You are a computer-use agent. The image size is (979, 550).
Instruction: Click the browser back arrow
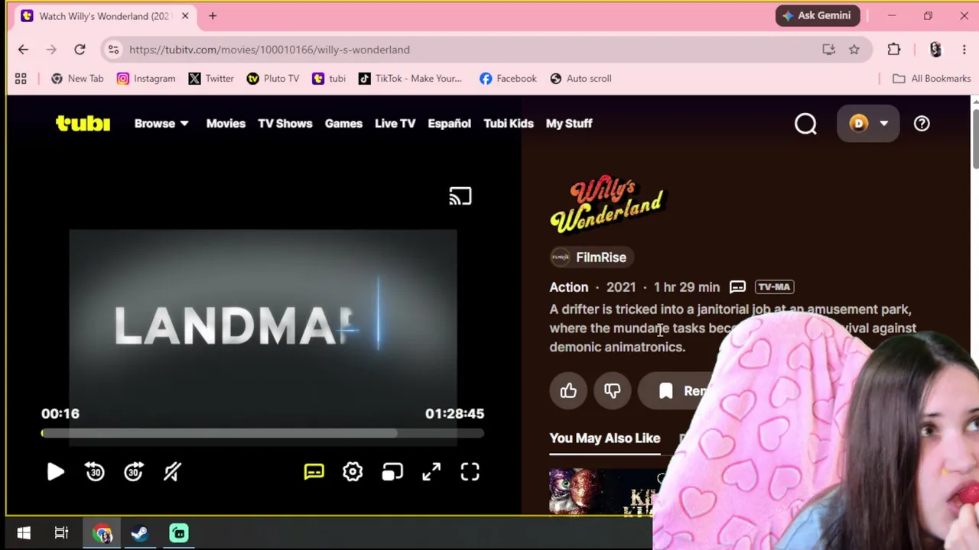point(23,50)
